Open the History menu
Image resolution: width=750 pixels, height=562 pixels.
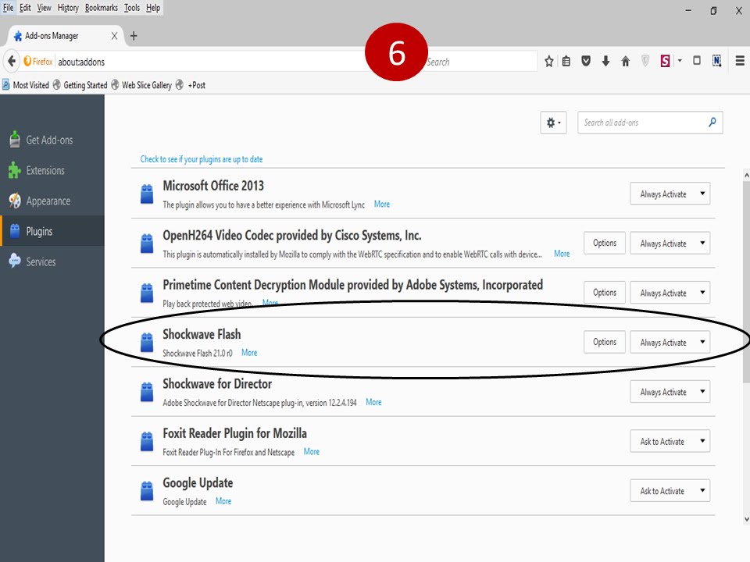coord(68,8)
